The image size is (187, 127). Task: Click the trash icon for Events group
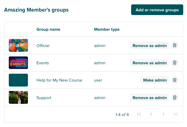click(x=175, y=63)
